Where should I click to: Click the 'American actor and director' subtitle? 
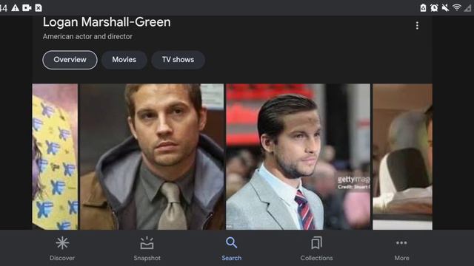(87, 36)
